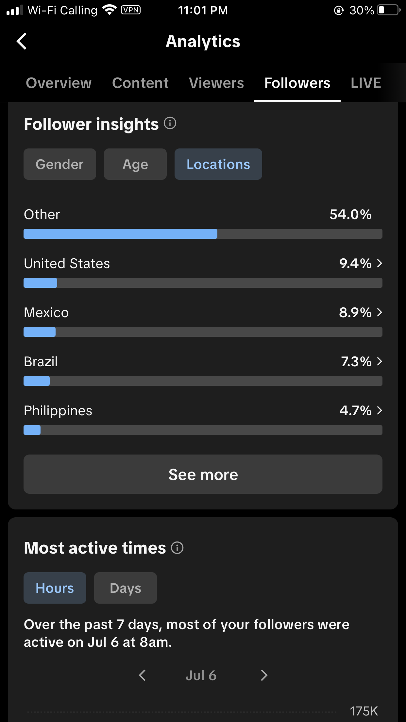The height and width of the screenshot is (722, 406).
Task: Tap the Wi-Fi status icon
Action: coord(110,10)
